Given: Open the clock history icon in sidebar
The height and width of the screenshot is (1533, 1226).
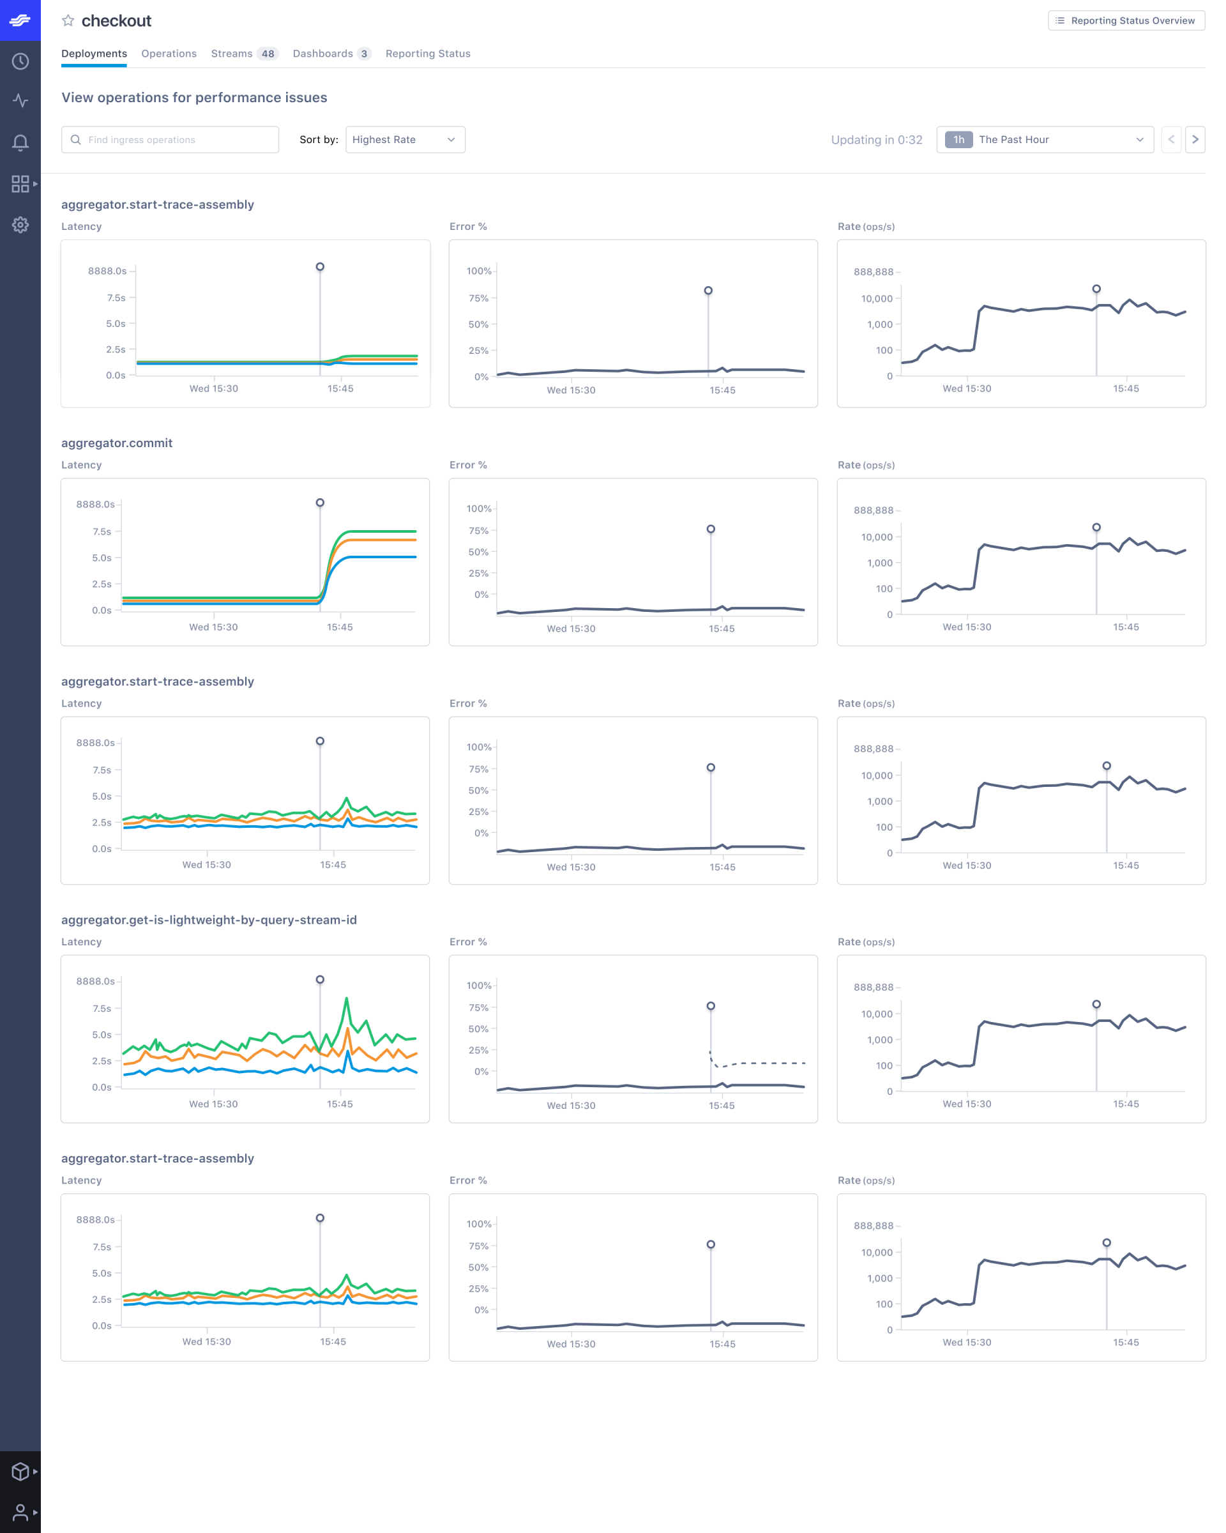Looking at the screenshot, I should click(x=20, y=61).
